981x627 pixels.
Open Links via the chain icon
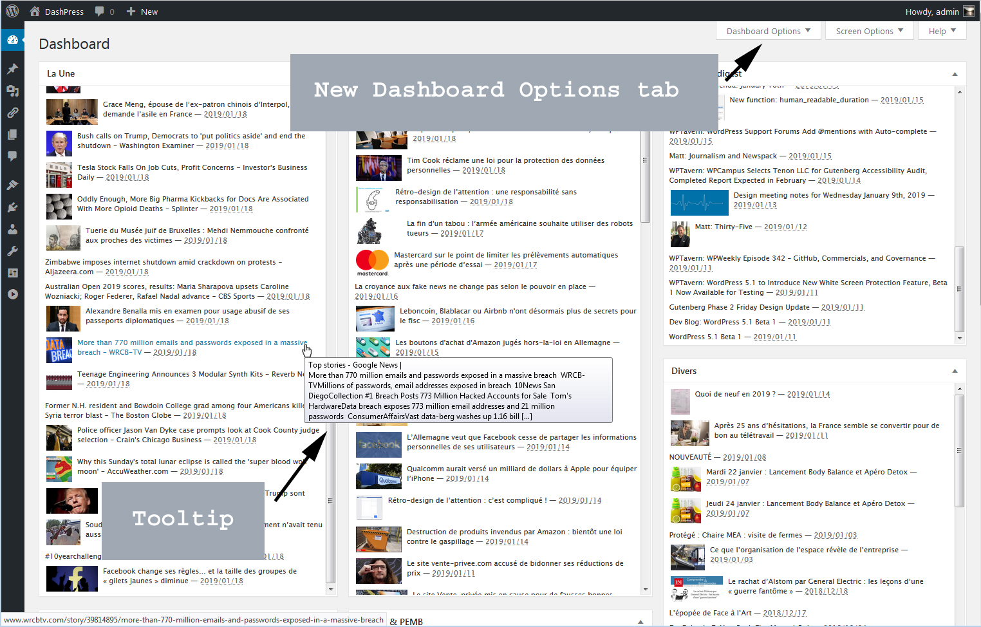pos(12,113)
